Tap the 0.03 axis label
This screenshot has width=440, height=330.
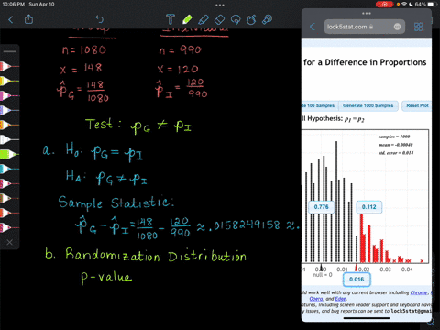tap(385, 269)
